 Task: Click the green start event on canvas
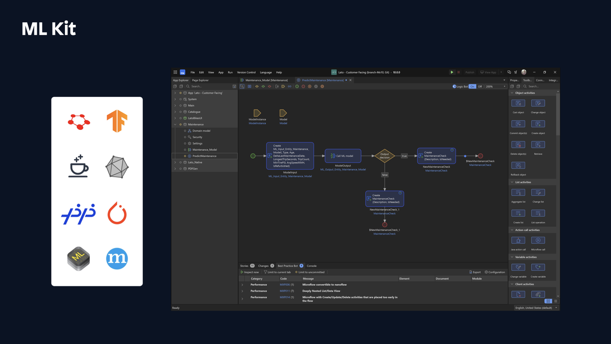click(x=253, y=156)
